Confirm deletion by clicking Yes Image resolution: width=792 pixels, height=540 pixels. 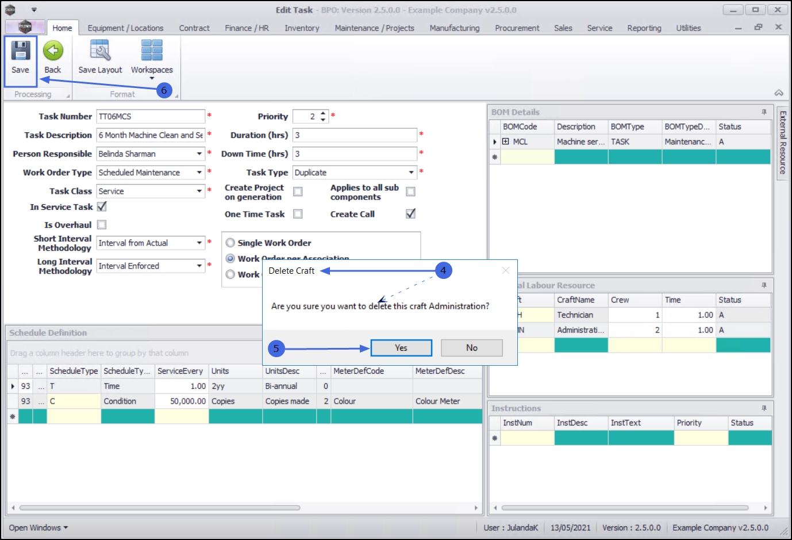click(401, 347)
